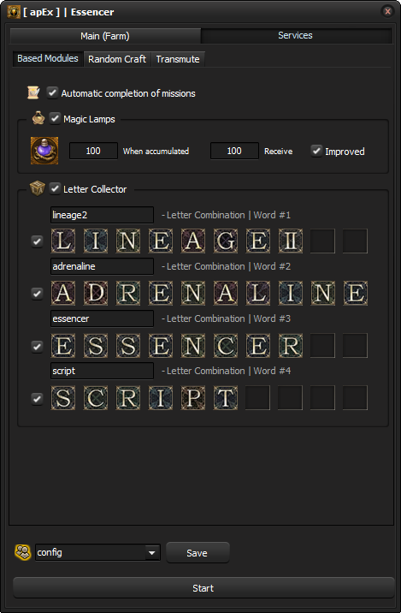Select the Transmute tab
The image size is (401, 613).
pyautogui.click(x=178, y=59)
